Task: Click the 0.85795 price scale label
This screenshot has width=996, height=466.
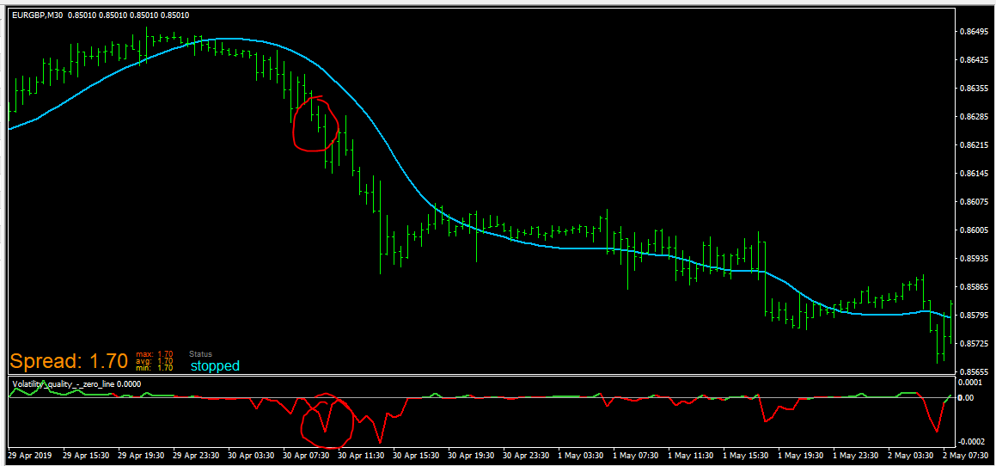Action: [x=973, y=316]
